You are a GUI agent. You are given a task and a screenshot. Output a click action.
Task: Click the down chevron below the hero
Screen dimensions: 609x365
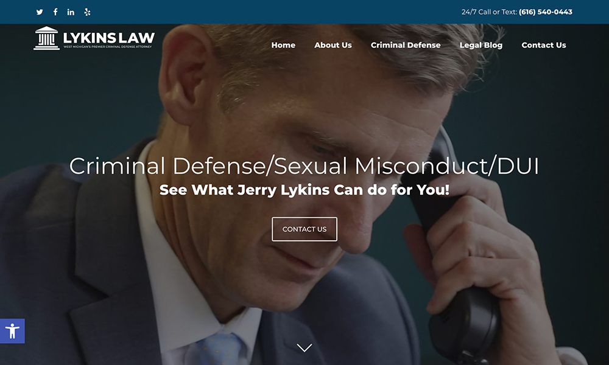coord(304,347)
